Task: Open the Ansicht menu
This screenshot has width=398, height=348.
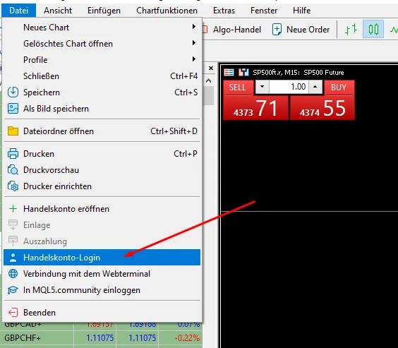Action: pos(58,11)
